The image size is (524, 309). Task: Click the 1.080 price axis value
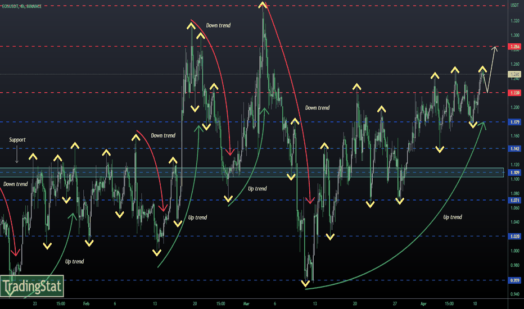point(515,193)
